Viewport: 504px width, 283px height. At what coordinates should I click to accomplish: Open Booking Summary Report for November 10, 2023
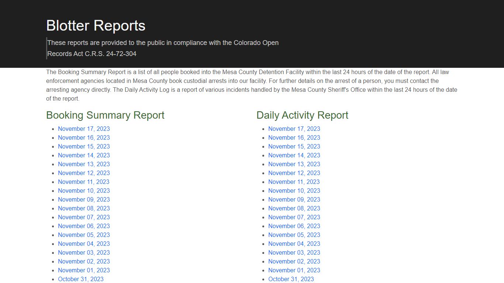pyautogui.click(x=84, y=191)
